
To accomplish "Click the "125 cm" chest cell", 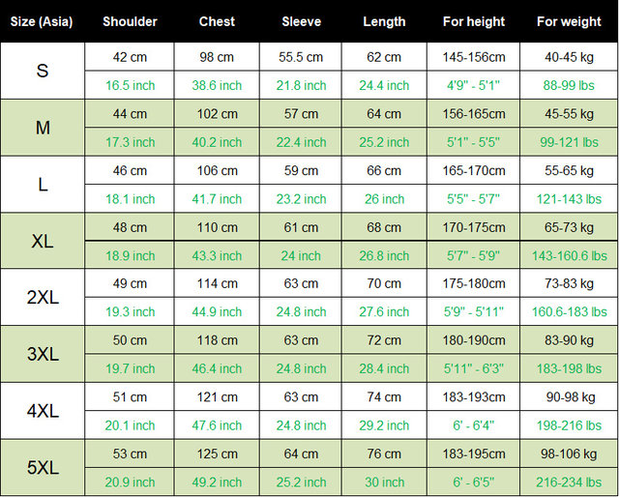I will (x=217, y=453).
